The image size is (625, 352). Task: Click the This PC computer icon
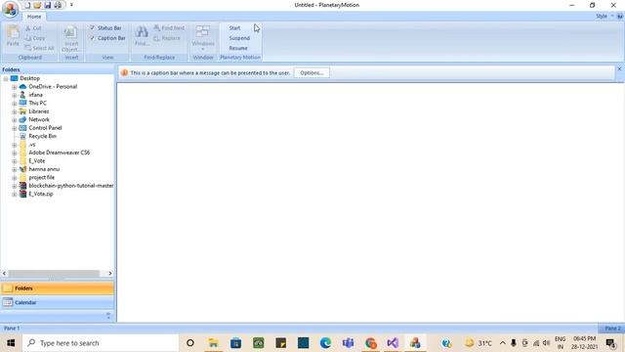click(22, 103)
